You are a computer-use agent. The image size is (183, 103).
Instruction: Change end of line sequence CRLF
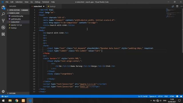pyautogui.click(x=166, y=96)
